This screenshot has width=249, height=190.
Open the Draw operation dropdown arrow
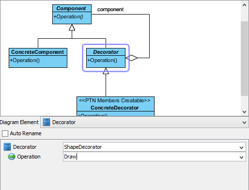click(x=241, y=157)
